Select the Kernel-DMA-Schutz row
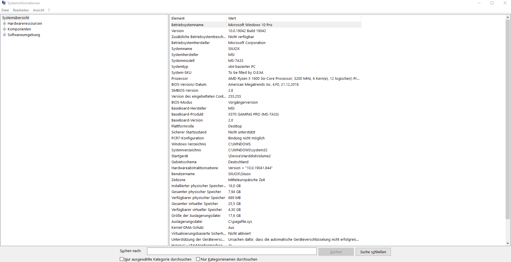Viewport: 511px width, 262px height. 265,228
